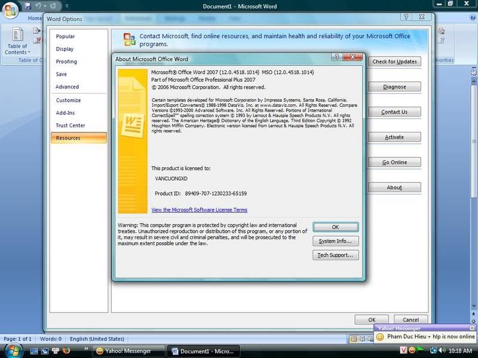The width and height of the screenshot is (478, 358).
Task: Click the red V tray icon
Action: 403,350
